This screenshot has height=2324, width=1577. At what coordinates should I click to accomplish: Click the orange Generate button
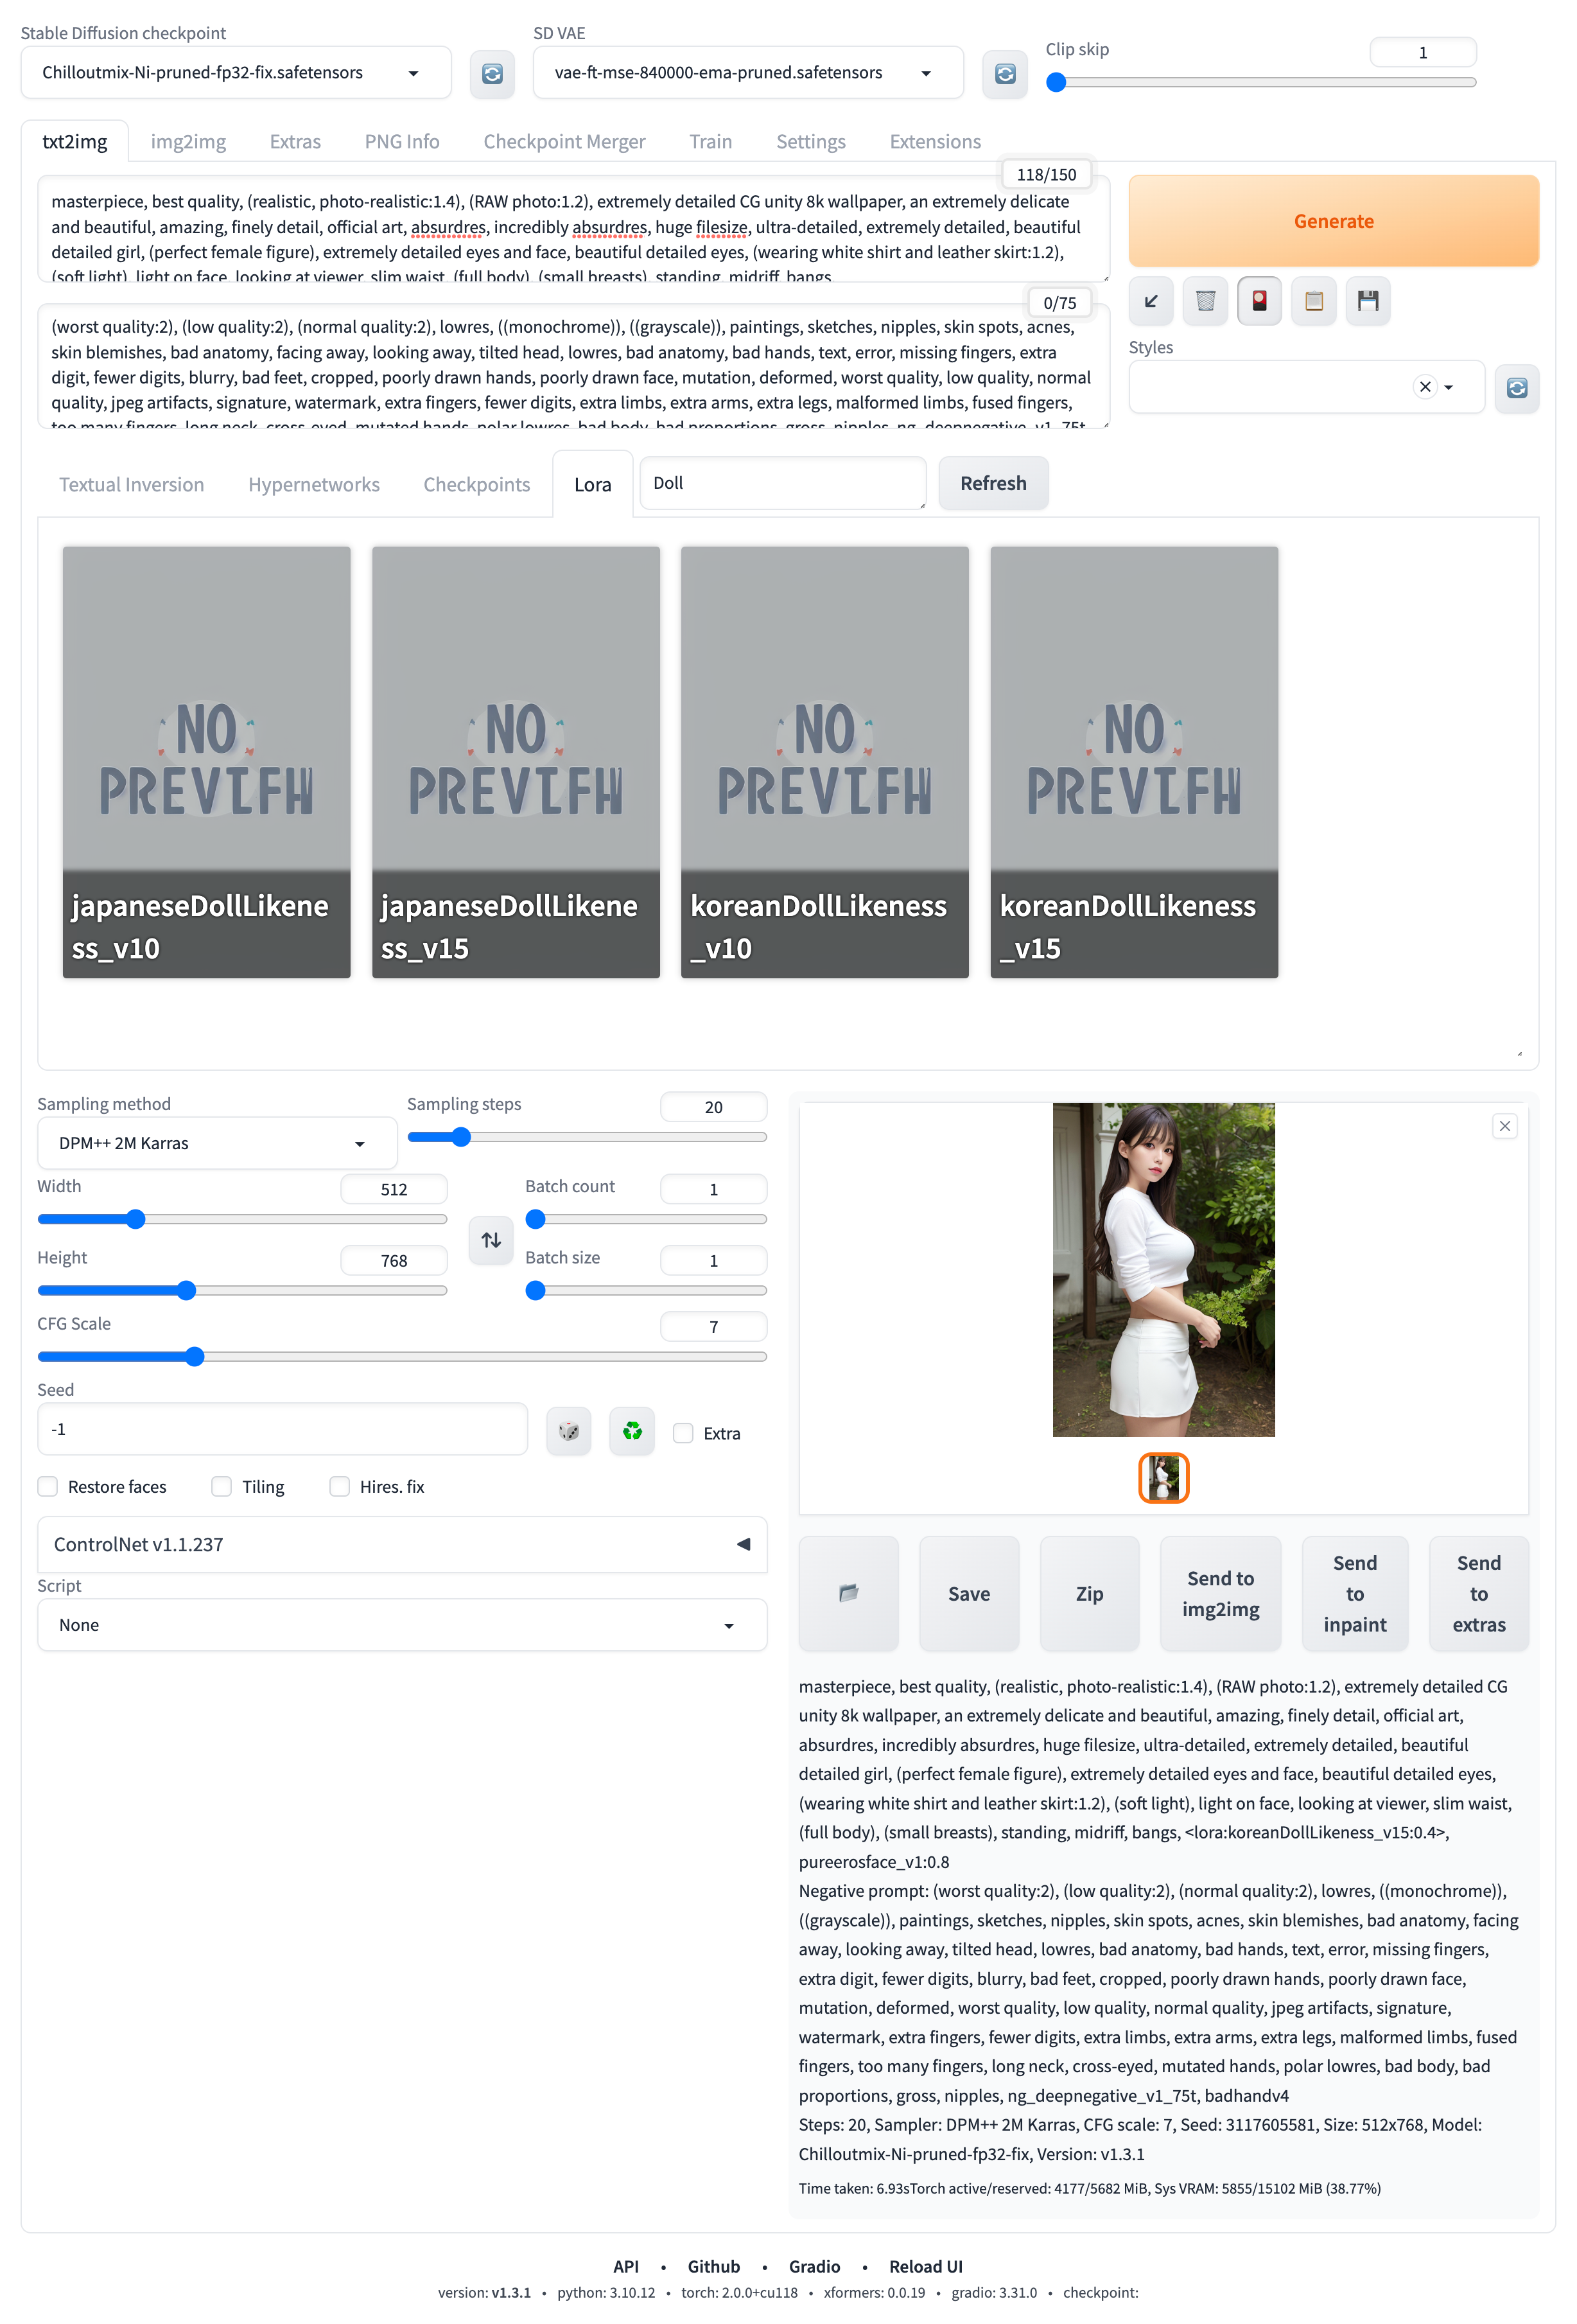tap(1332, 221)
